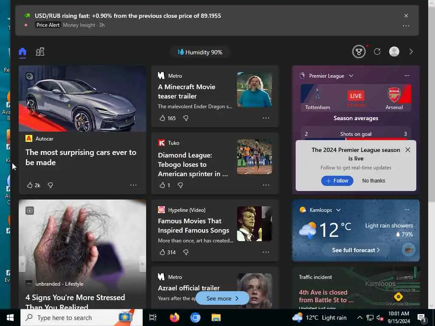Viewport: 435px width, 326px height.
Task: Like the Autocar surprising cars story
Action: (33, 185)
